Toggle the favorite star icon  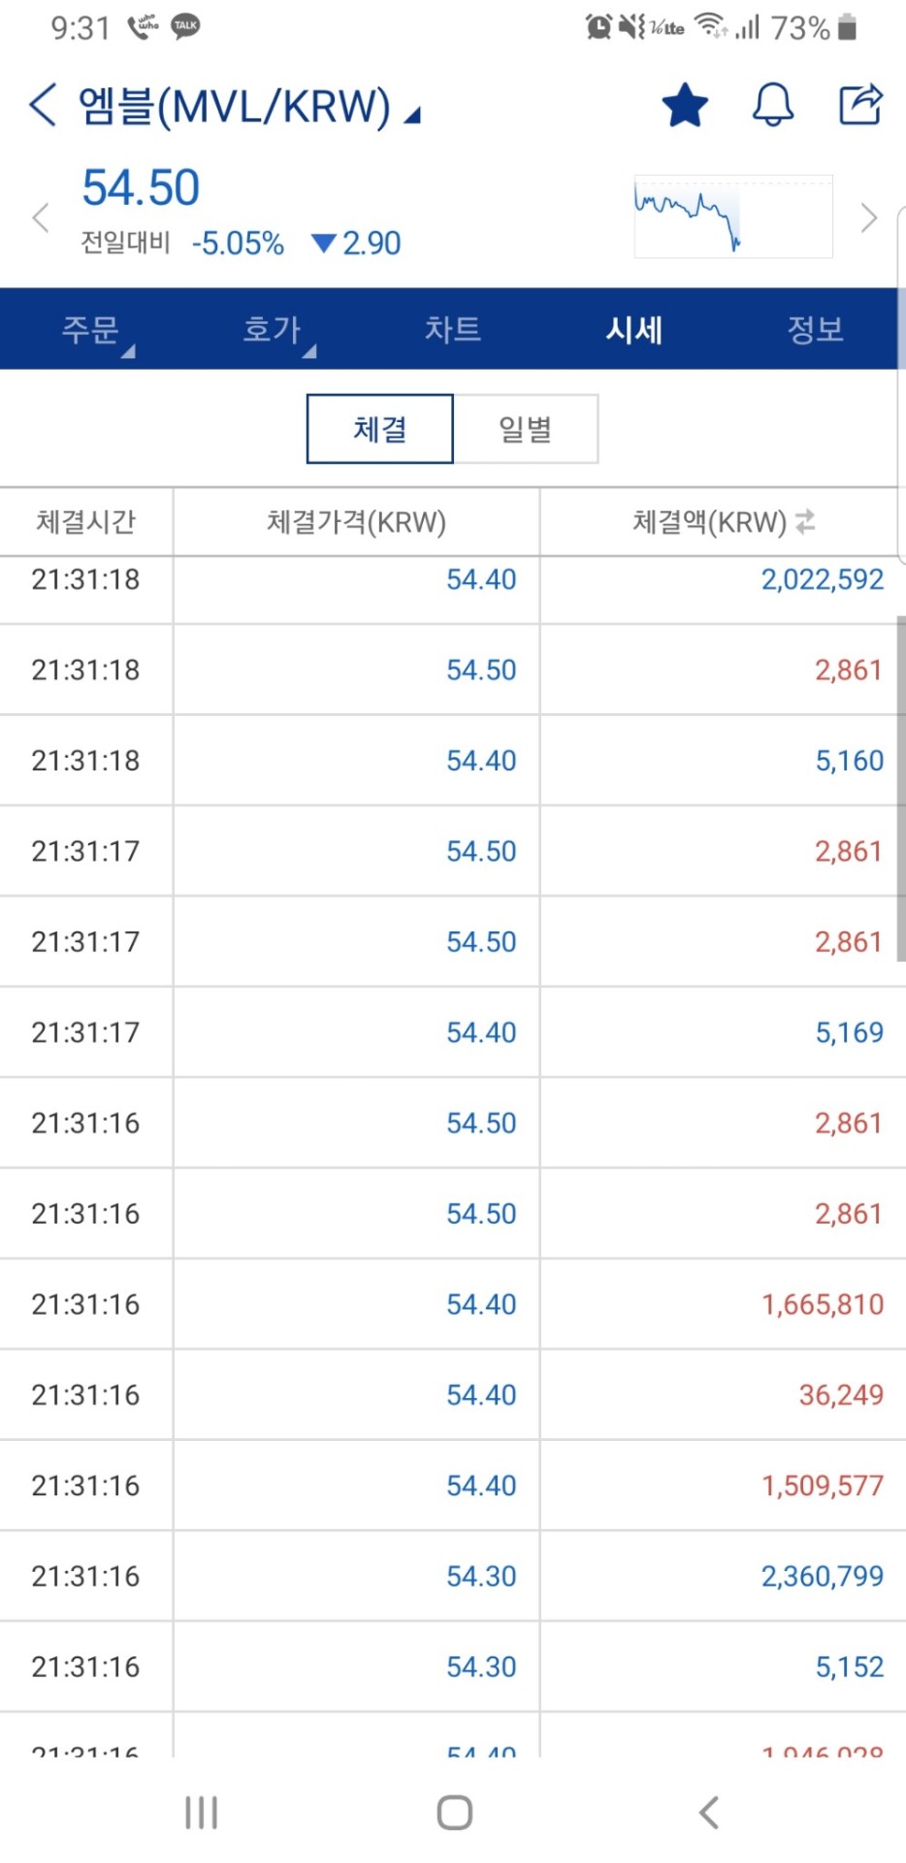coord(685,105)
